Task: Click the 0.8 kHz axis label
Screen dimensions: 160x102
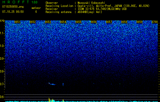Action: 2,71
